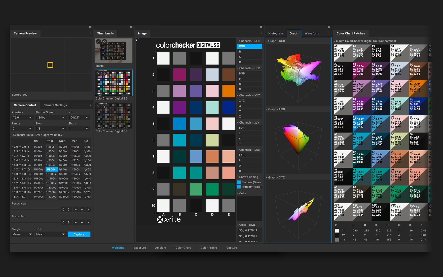Screen dimensions: 443x277
Task: Open the Merge dropdown set to Mean
Action: pos(22,234)
